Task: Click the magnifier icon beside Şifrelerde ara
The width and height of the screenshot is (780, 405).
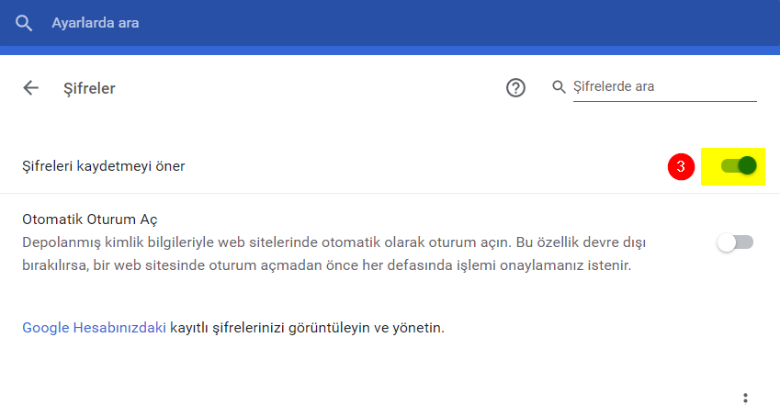Action: pyautogui.click(x=559, y=87)
